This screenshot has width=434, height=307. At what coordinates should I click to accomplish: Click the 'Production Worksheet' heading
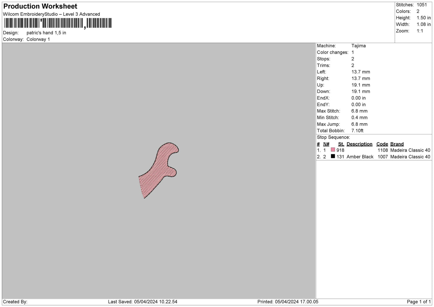(x=40, y=6)
